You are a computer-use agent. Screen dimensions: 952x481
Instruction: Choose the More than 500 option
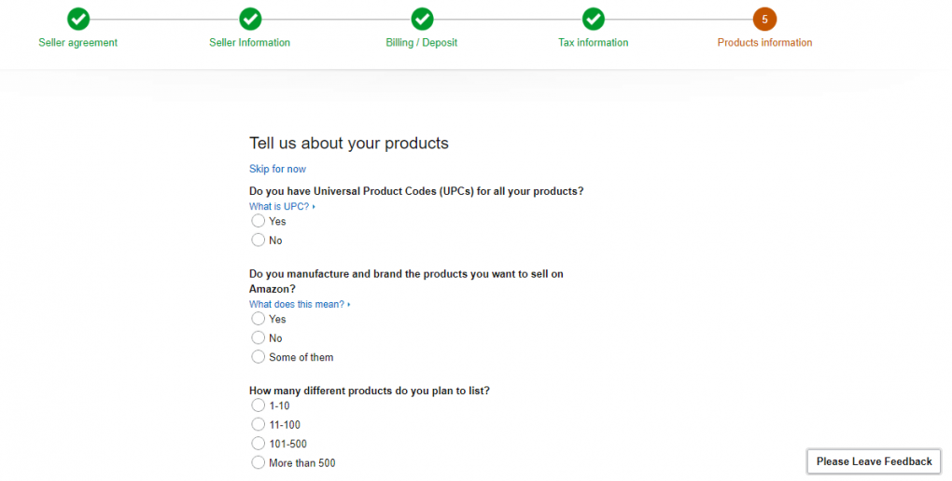coord(259,463)
